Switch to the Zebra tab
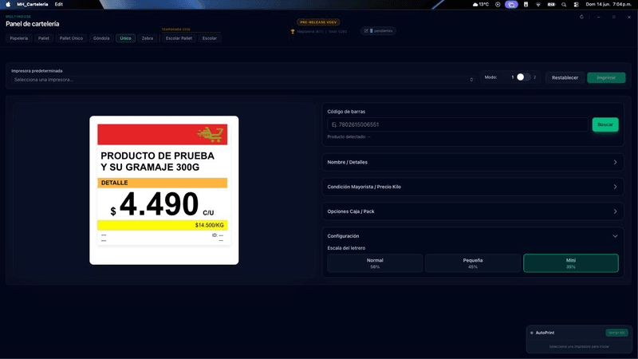The width and height of the screenshot is (638, 359). click(x=148, y=38)
